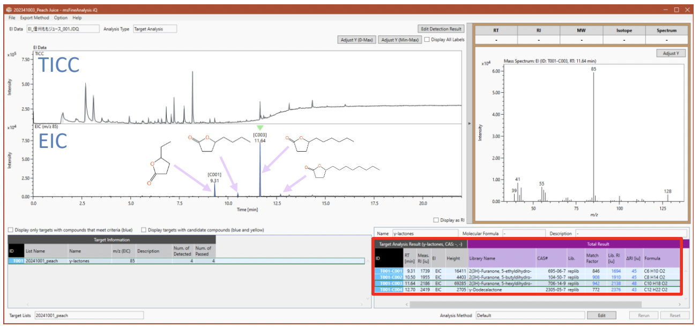Check display only targets meeting criteria
The image size is (699, 327).
tap(11, 230)
